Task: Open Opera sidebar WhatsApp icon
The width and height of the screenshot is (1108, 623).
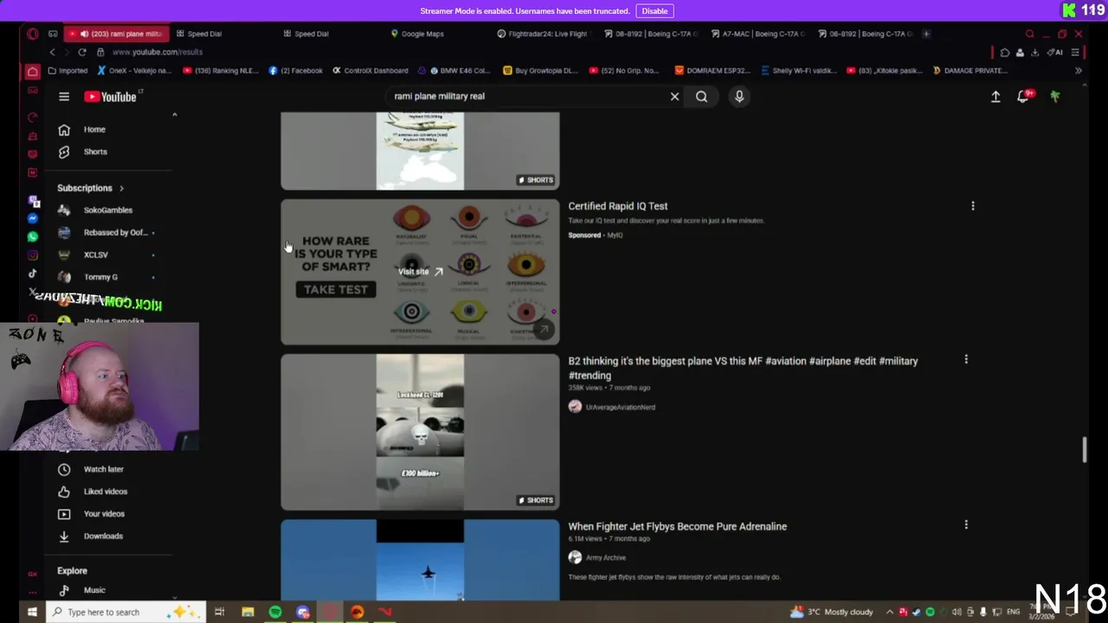Action: (33, 237)
